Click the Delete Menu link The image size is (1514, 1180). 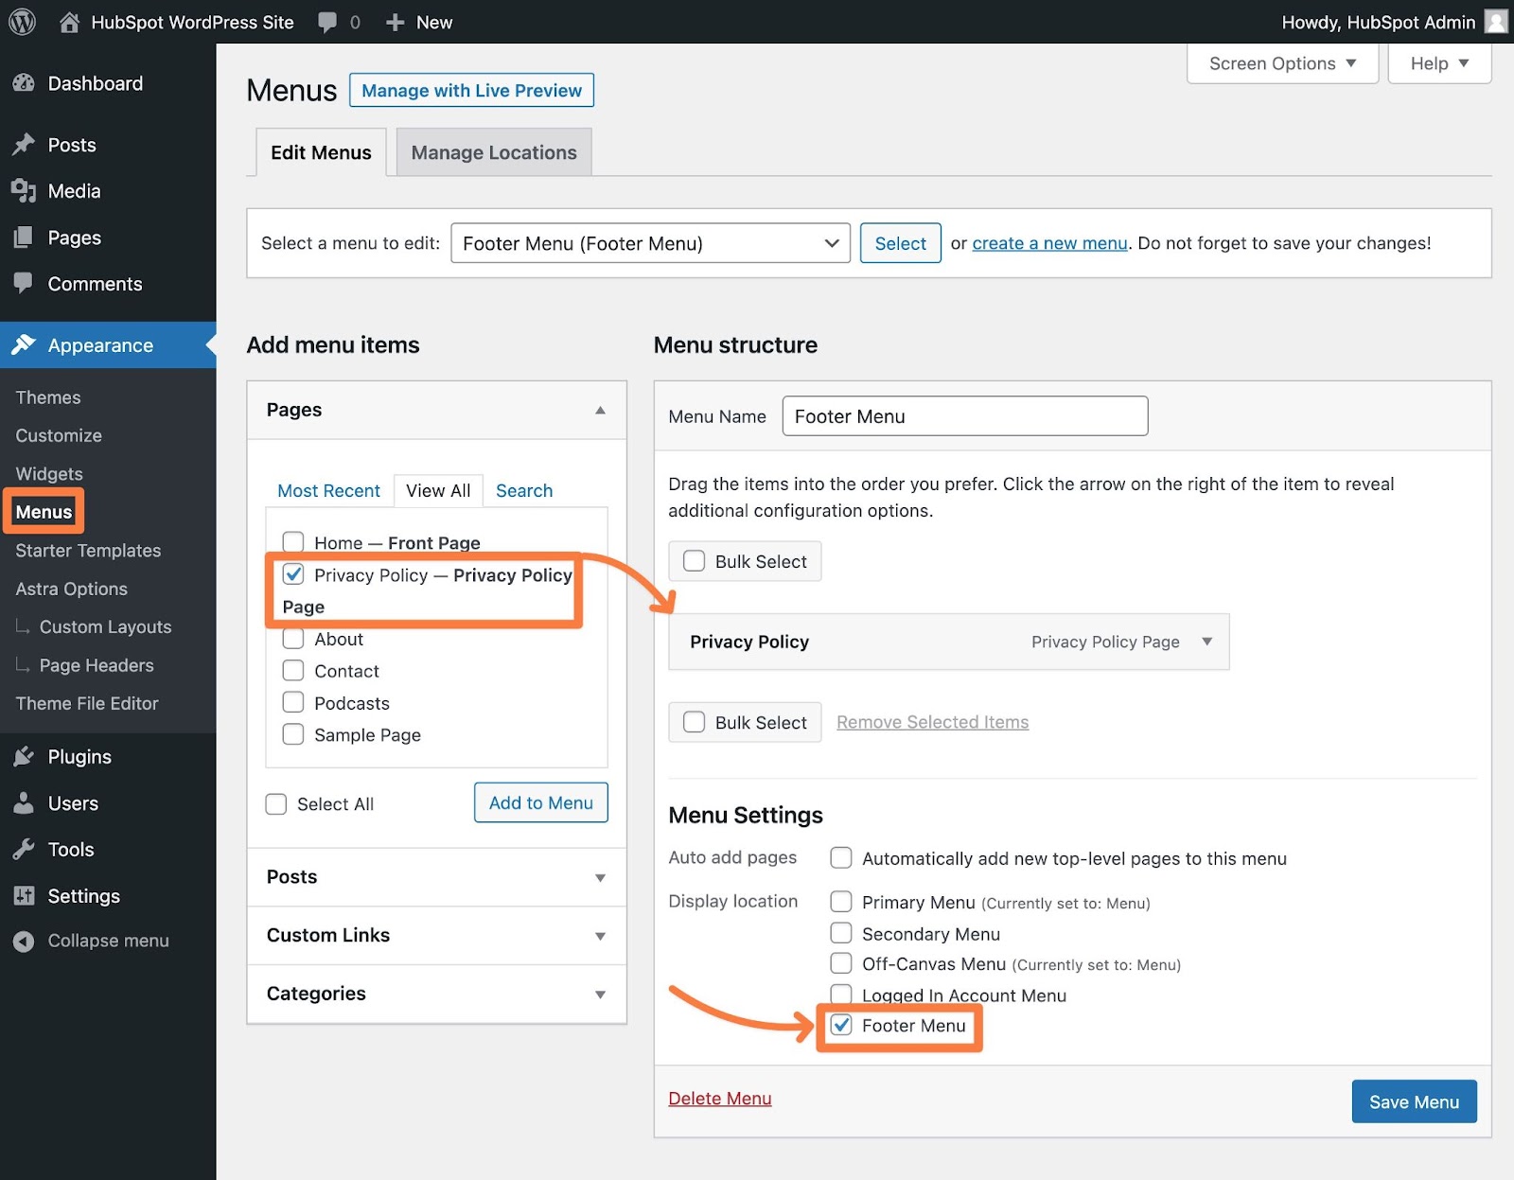719,1099
